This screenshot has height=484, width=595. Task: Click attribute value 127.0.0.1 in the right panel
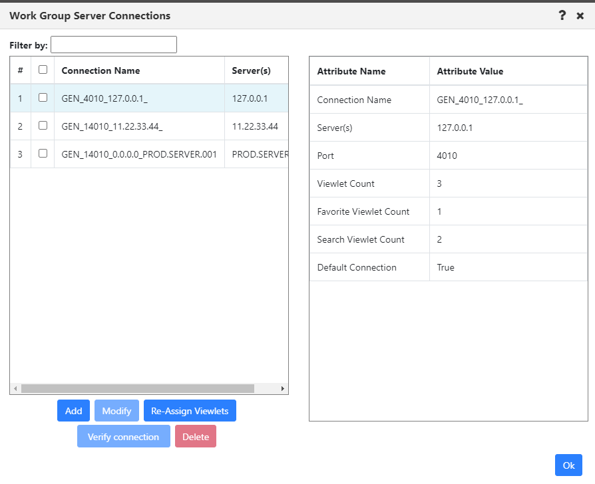(x=455, y=128)
